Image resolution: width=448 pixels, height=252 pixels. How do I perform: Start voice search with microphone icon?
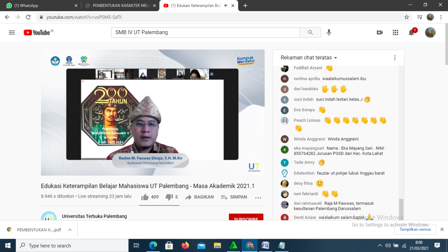point(329,33)
